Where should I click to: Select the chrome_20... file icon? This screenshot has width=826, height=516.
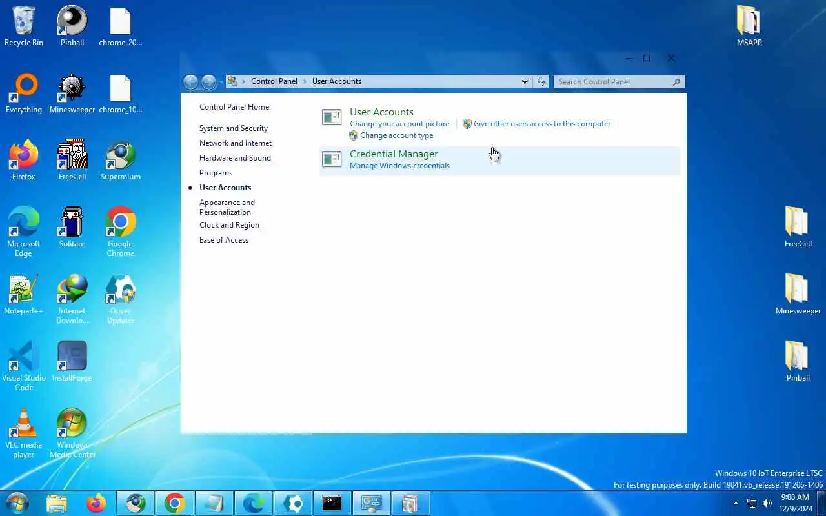tap(121, 26)
